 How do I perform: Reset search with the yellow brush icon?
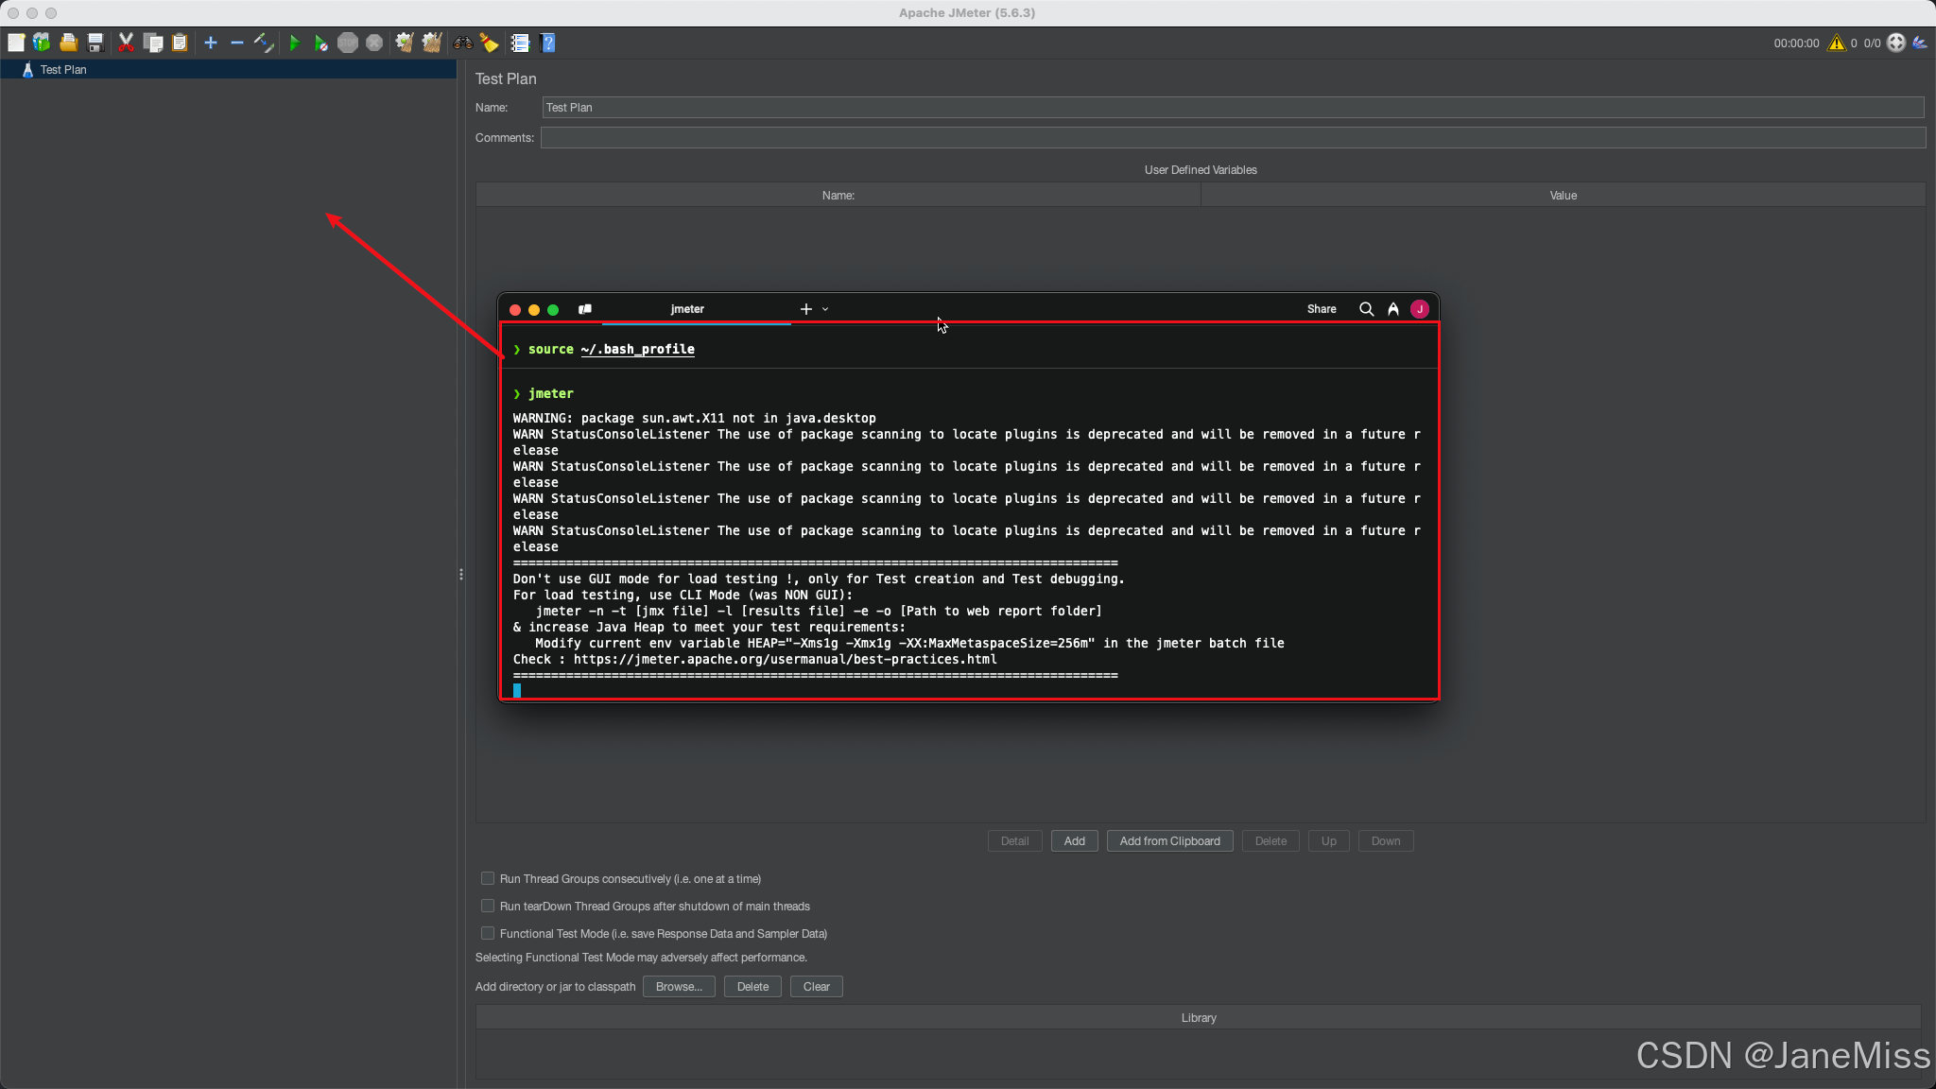489,43
